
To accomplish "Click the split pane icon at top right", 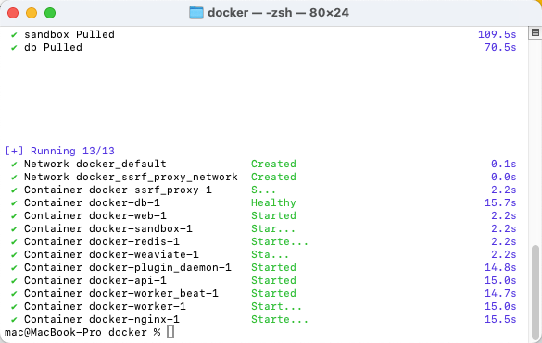I will tap(536, 32).
